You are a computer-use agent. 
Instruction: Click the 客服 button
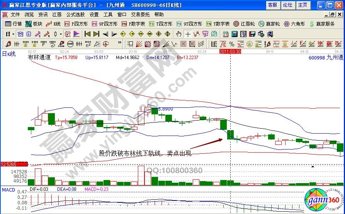click(272, 5)
